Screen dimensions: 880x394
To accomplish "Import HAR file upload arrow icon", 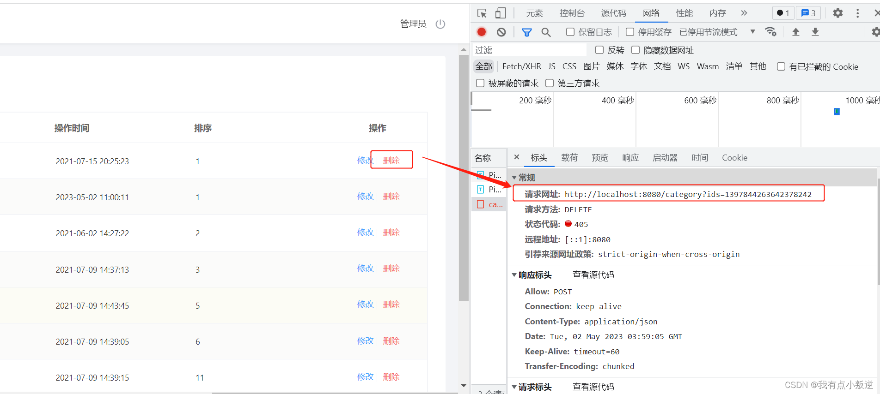I will pos(796,32).
